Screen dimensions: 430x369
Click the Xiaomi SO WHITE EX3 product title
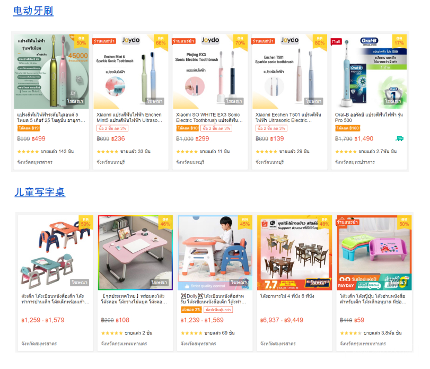(x=209, y=117)
